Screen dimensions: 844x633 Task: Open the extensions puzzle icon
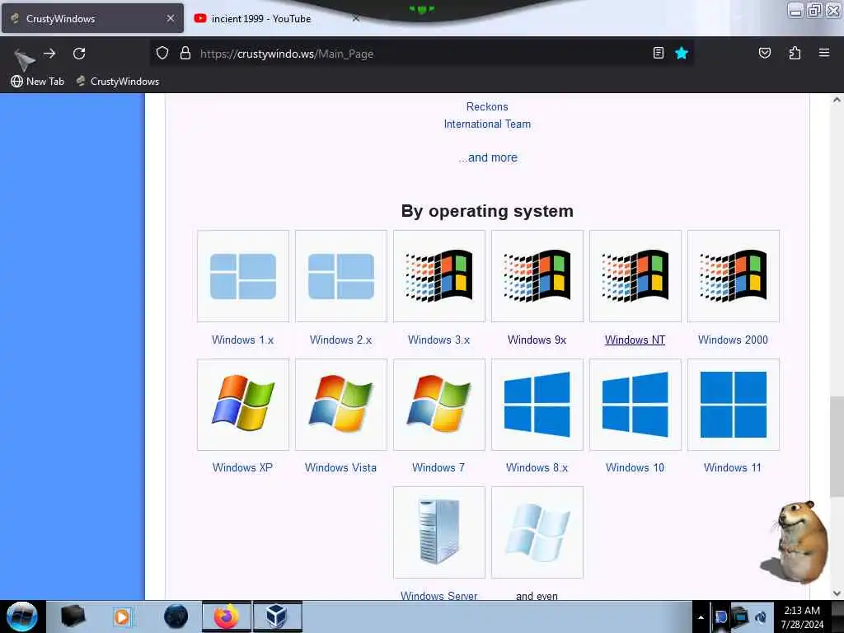(x=795, y=53)
